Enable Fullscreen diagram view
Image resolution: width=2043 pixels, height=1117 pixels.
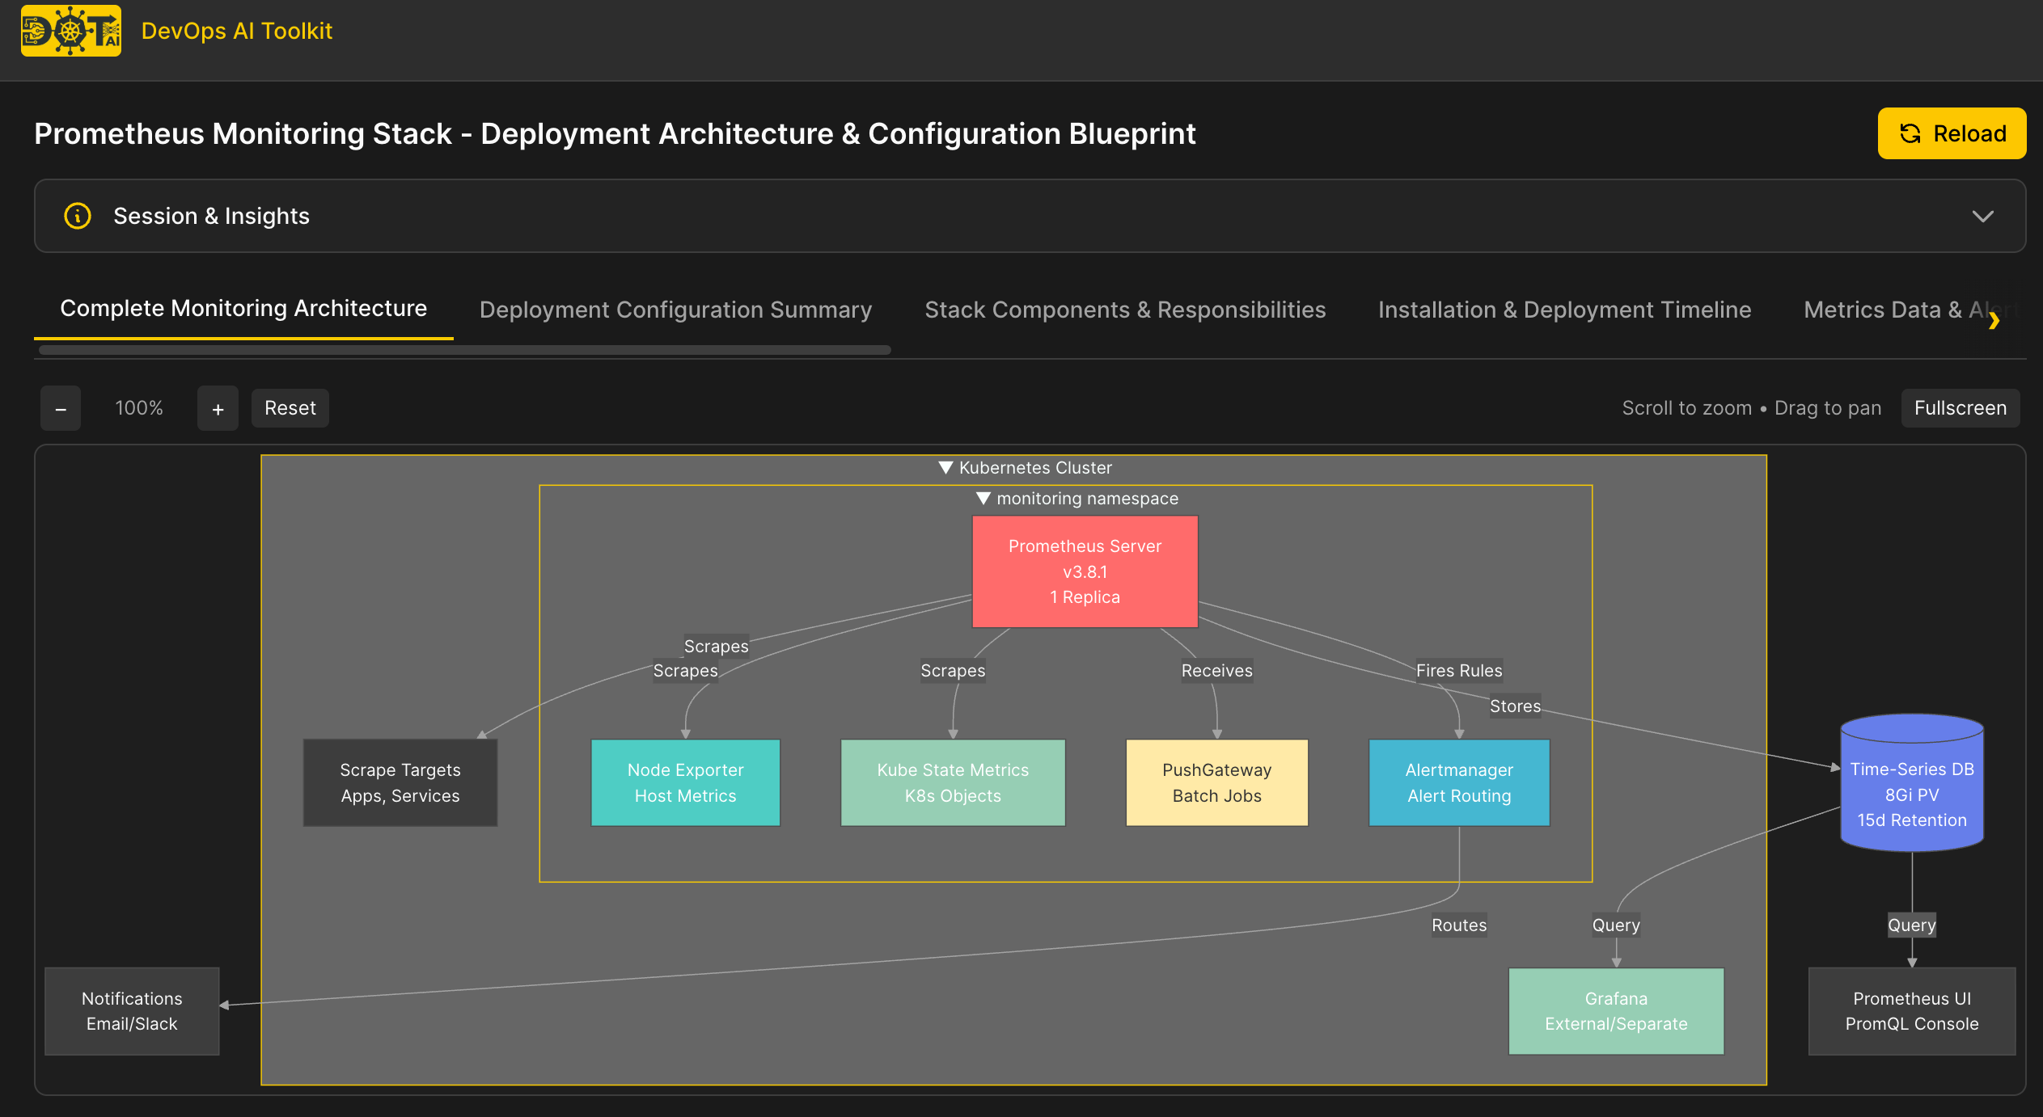pyautogui.click(x=1960, y=408)
